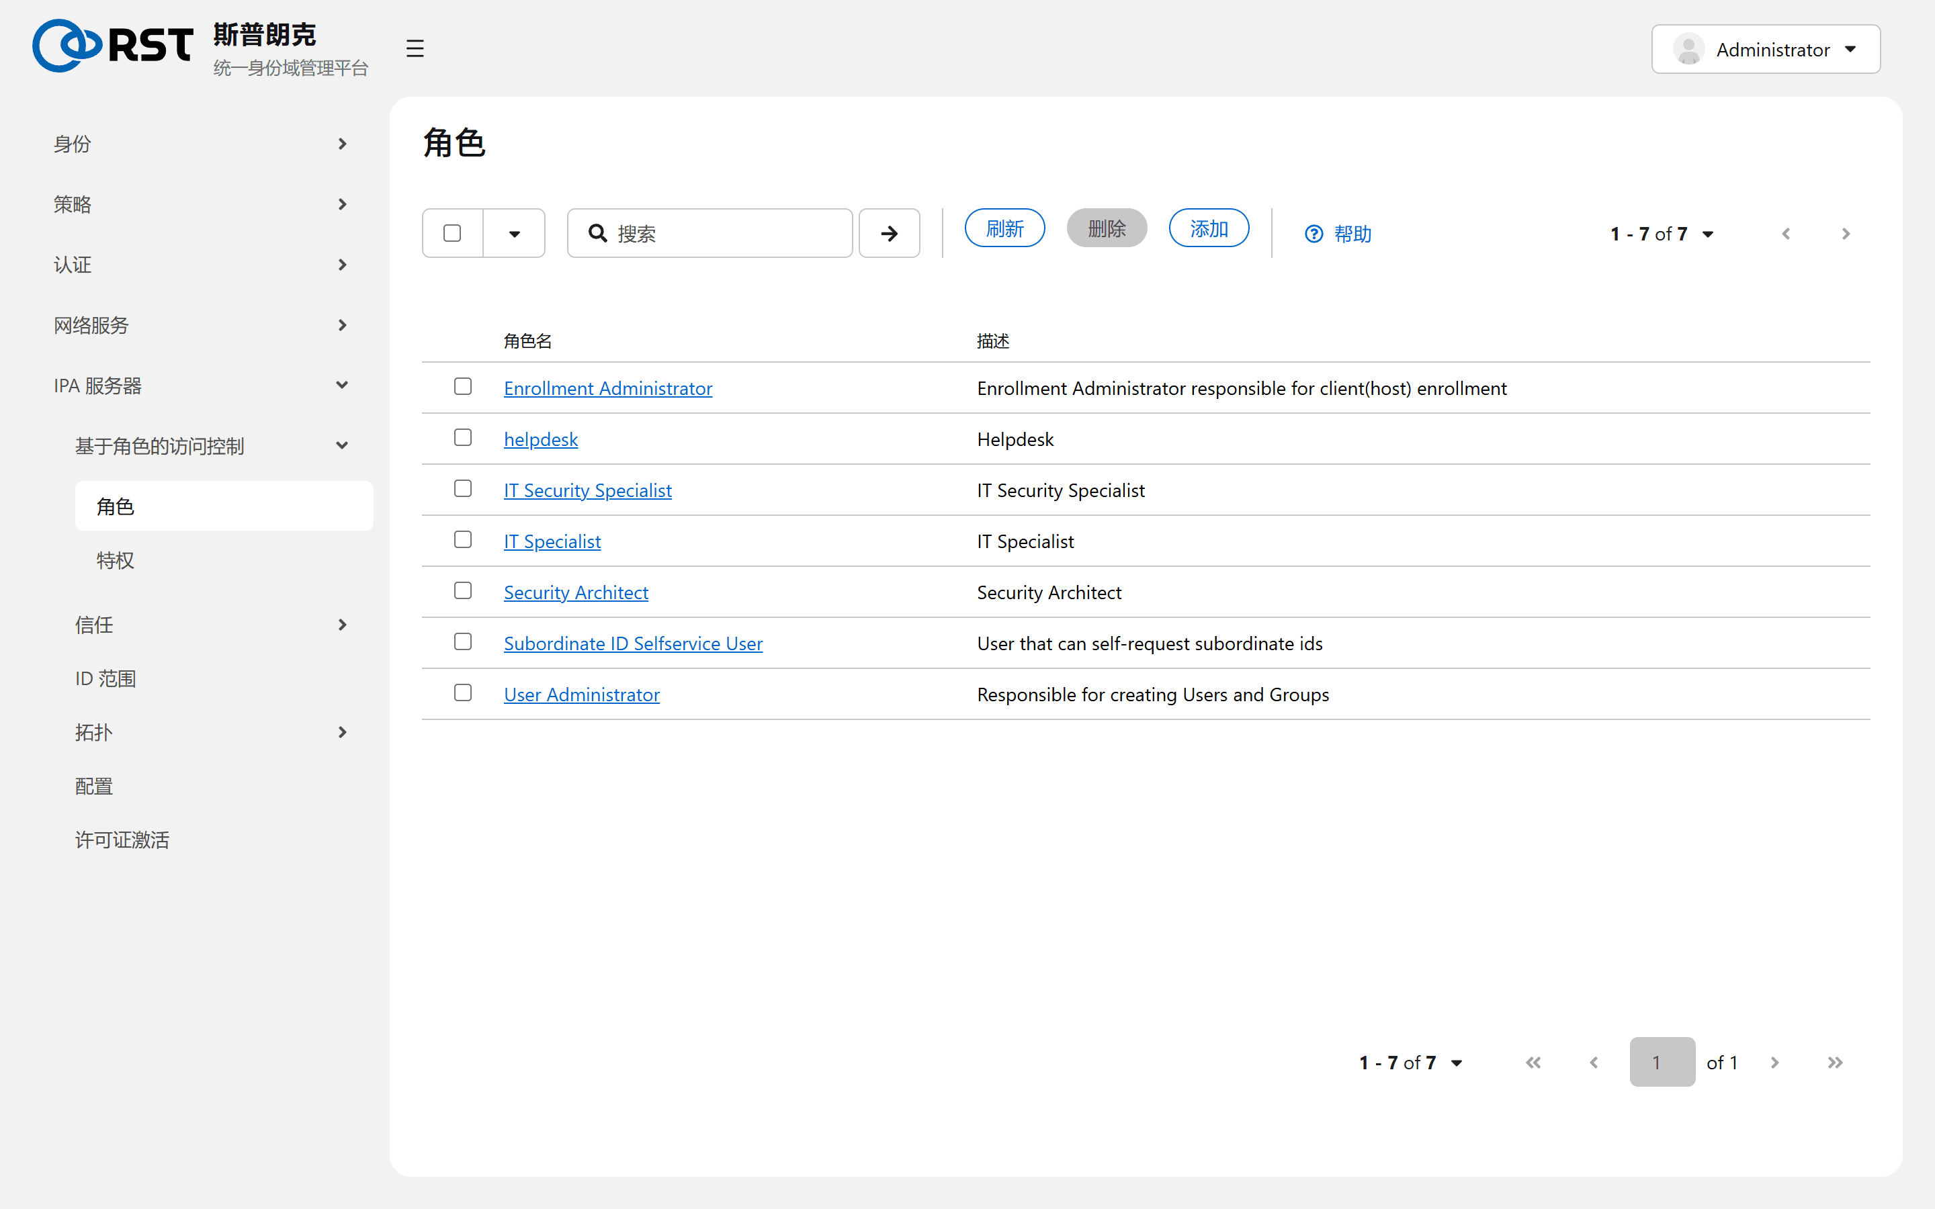Open the Enrollment Administrator role link
Image resolution: width=1935 pixels, height=1209 pixels.
point(607,388)
